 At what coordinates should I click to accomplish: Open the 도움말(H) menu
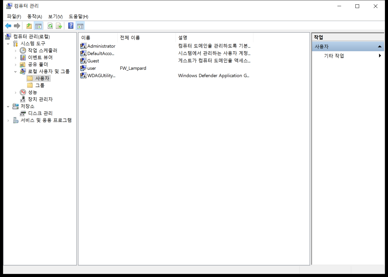point(79,16)
